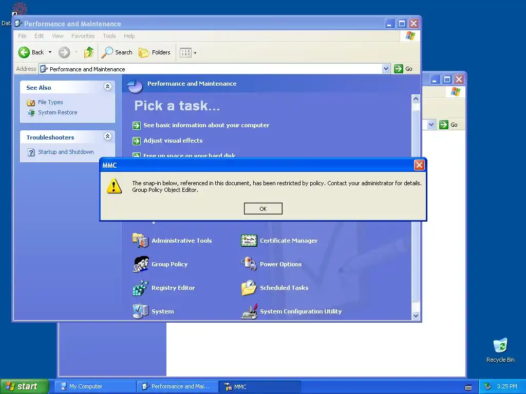Open the Startup and Shutdown troubleshooter
This screenshot has height=394, width=526.
(66, 152)
